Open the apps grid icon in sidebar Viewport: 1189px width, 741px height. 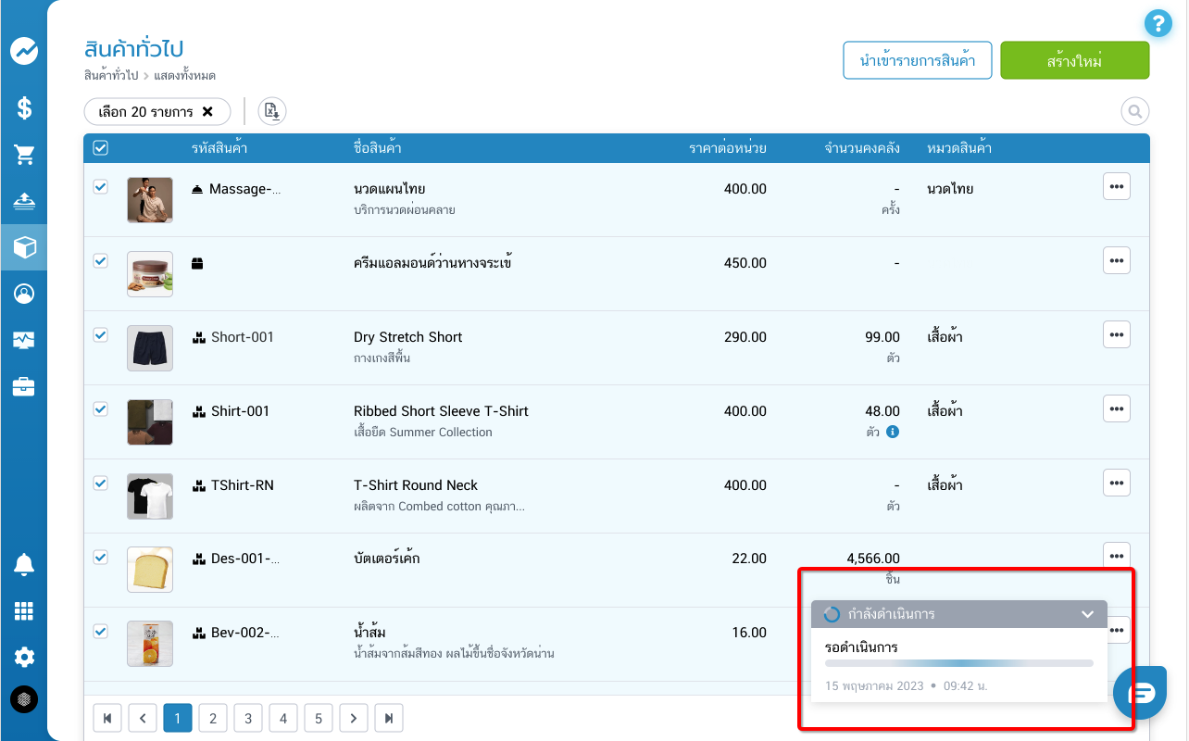tap(24, 611)
